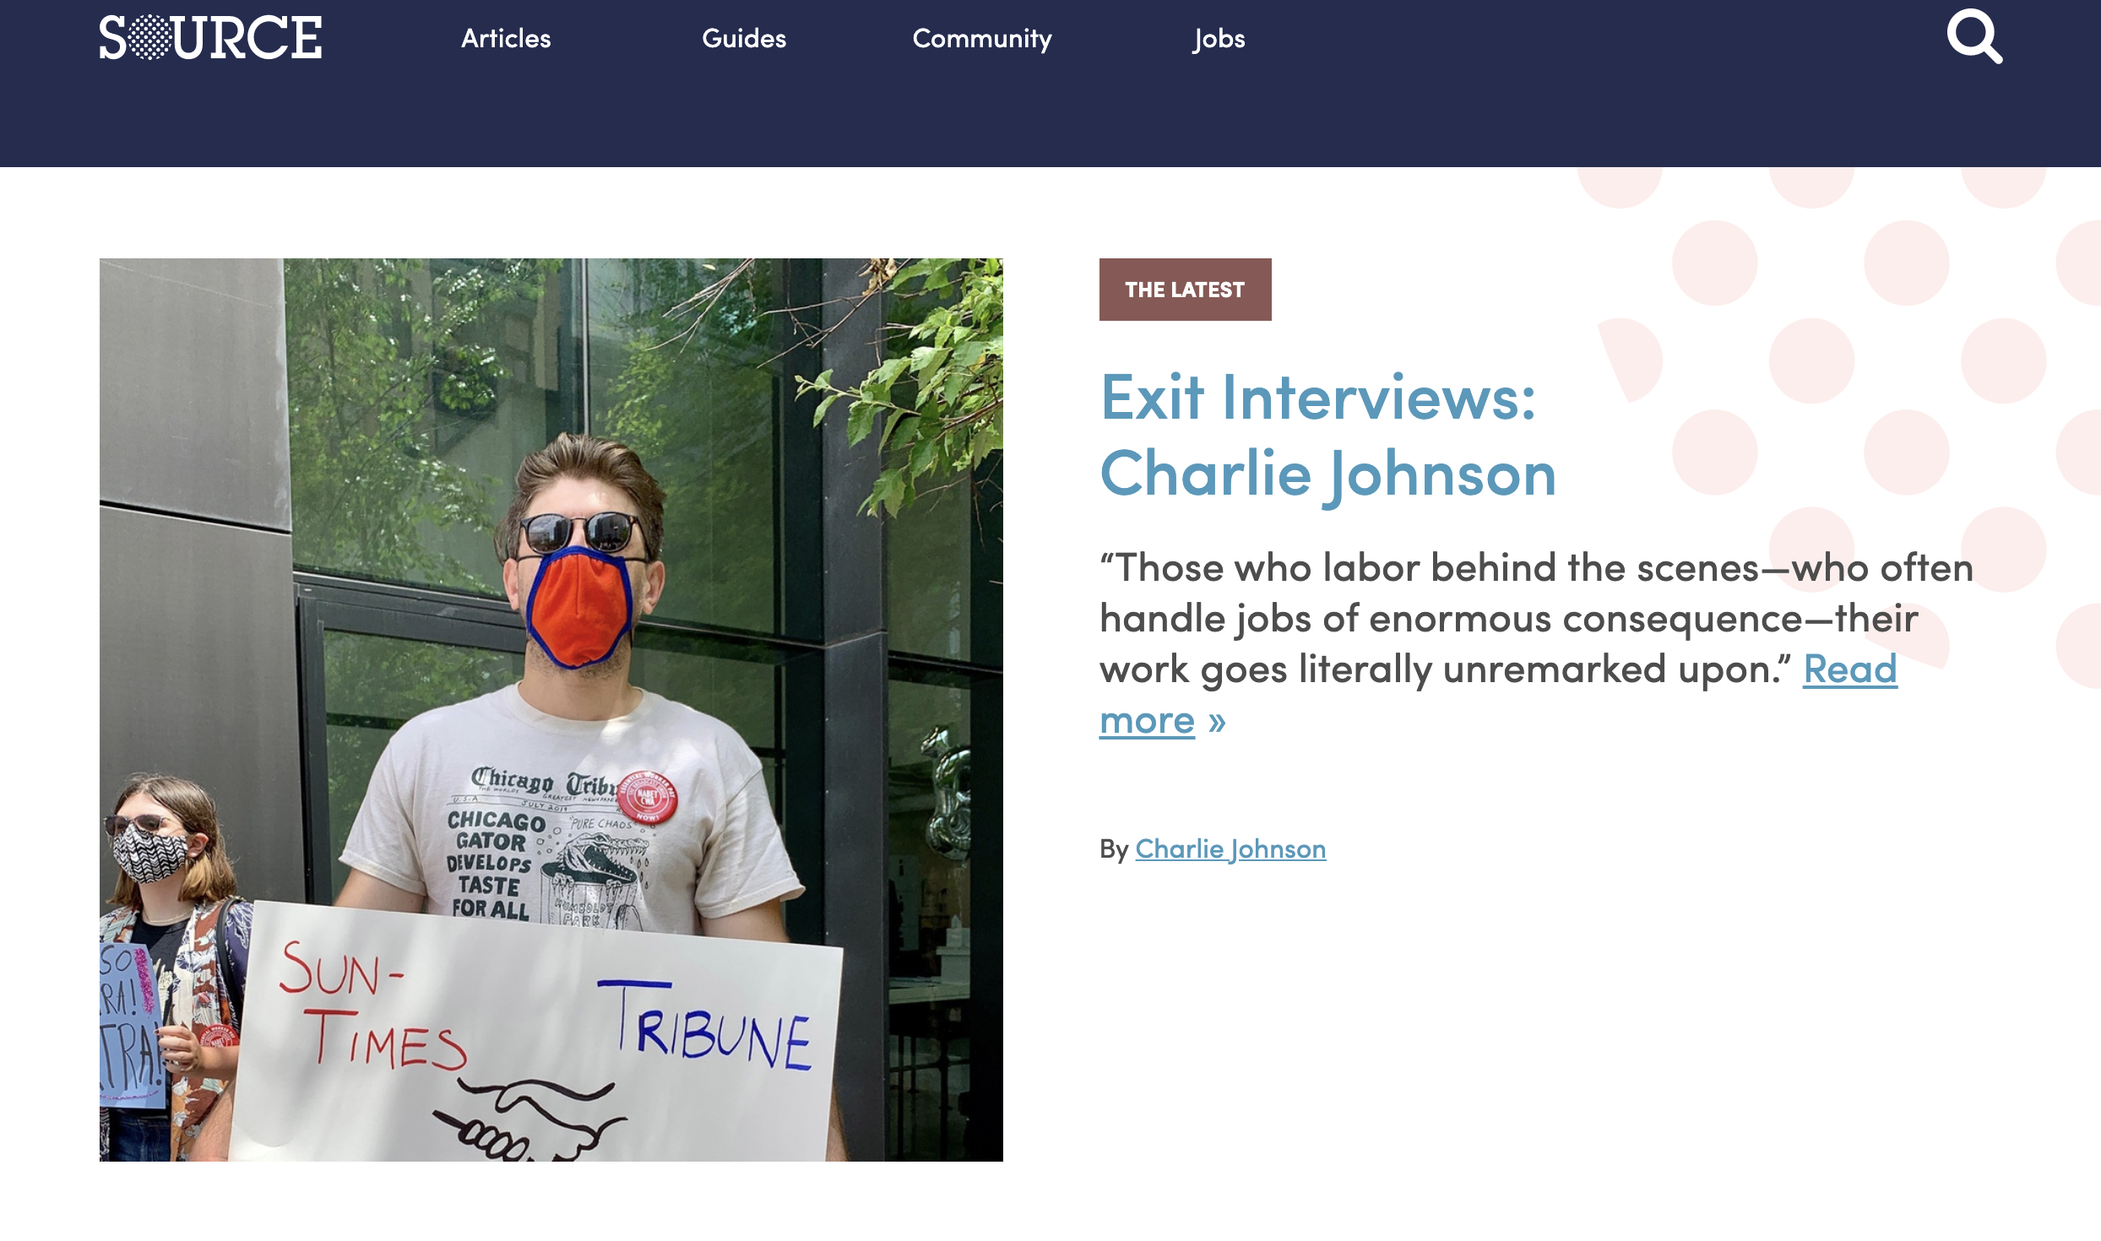Click the Source logo in header
The width and height of the screenshot is (2101, 1241).
[x=210, y=38]
